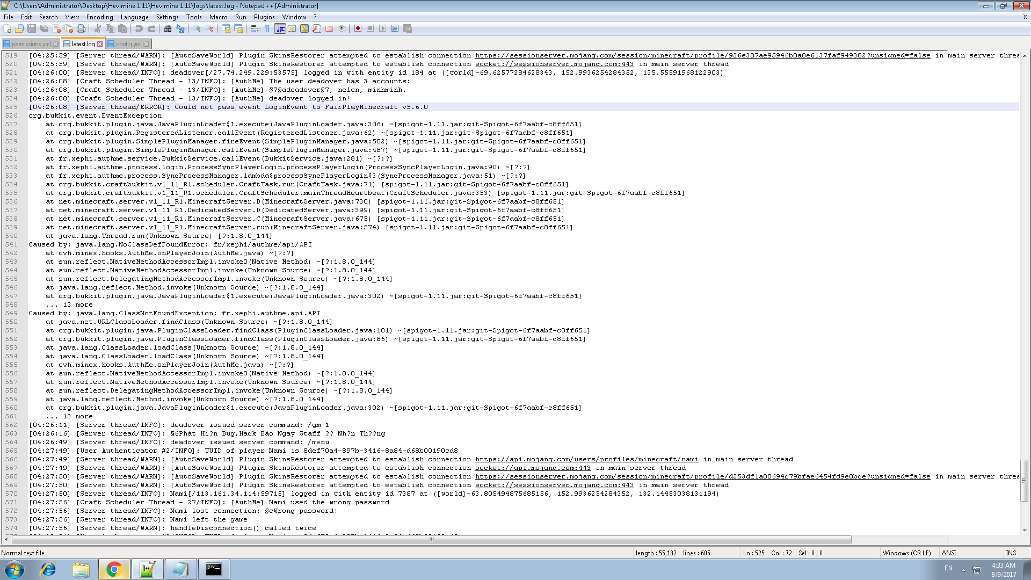The image size is (1031, 580).
Task: Click the Run macro multiple times icon
Action: point(395,28)
